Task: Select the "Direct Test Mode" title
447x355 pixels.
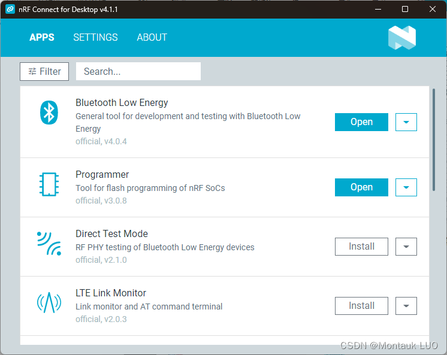Action: (x=111, y=233)
